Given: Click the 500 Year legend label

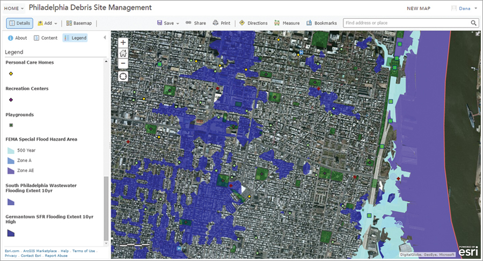Looking at the screenshot, I should tap(26, 150).
